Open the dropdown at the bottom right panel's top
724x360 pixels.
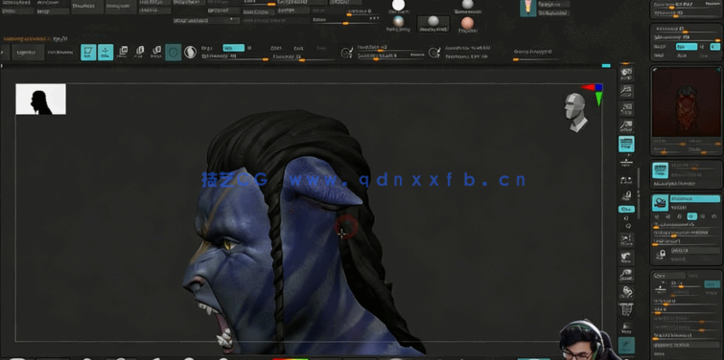pyautogui.click(x=669, y=276)
